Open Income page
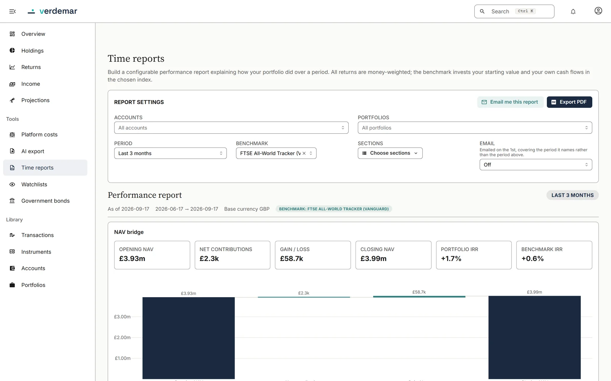Image resolution: width=611 pixels, height=381 pixels. pos(45,84)
